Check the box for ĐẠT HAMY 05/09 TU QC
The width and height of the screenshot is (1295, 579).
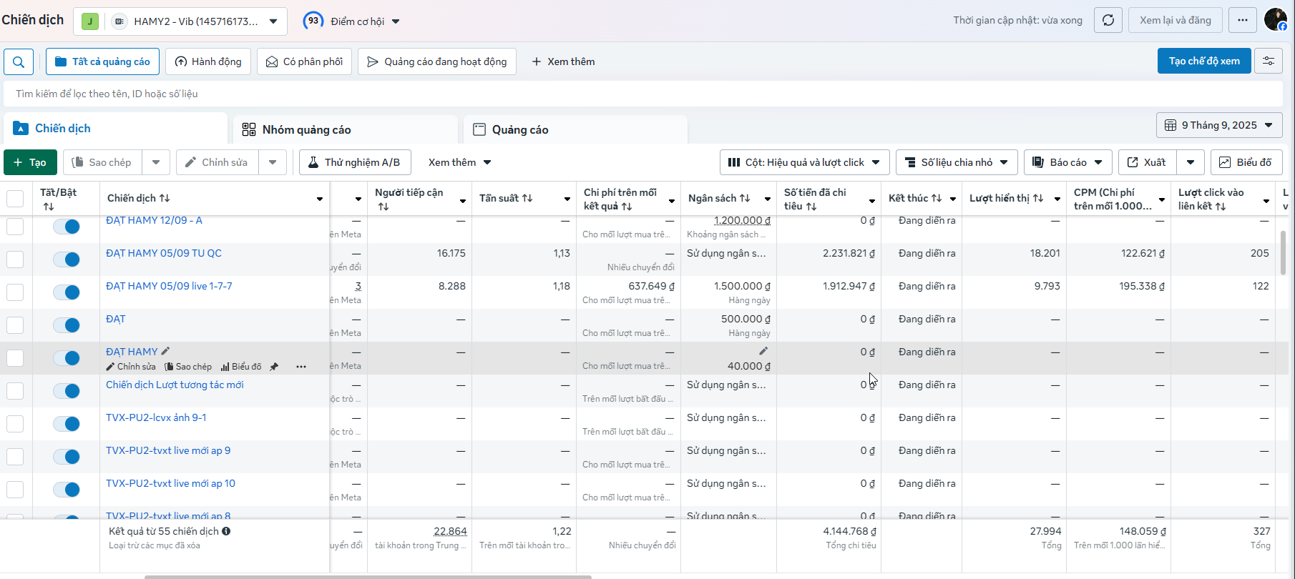tap(15, 259)
